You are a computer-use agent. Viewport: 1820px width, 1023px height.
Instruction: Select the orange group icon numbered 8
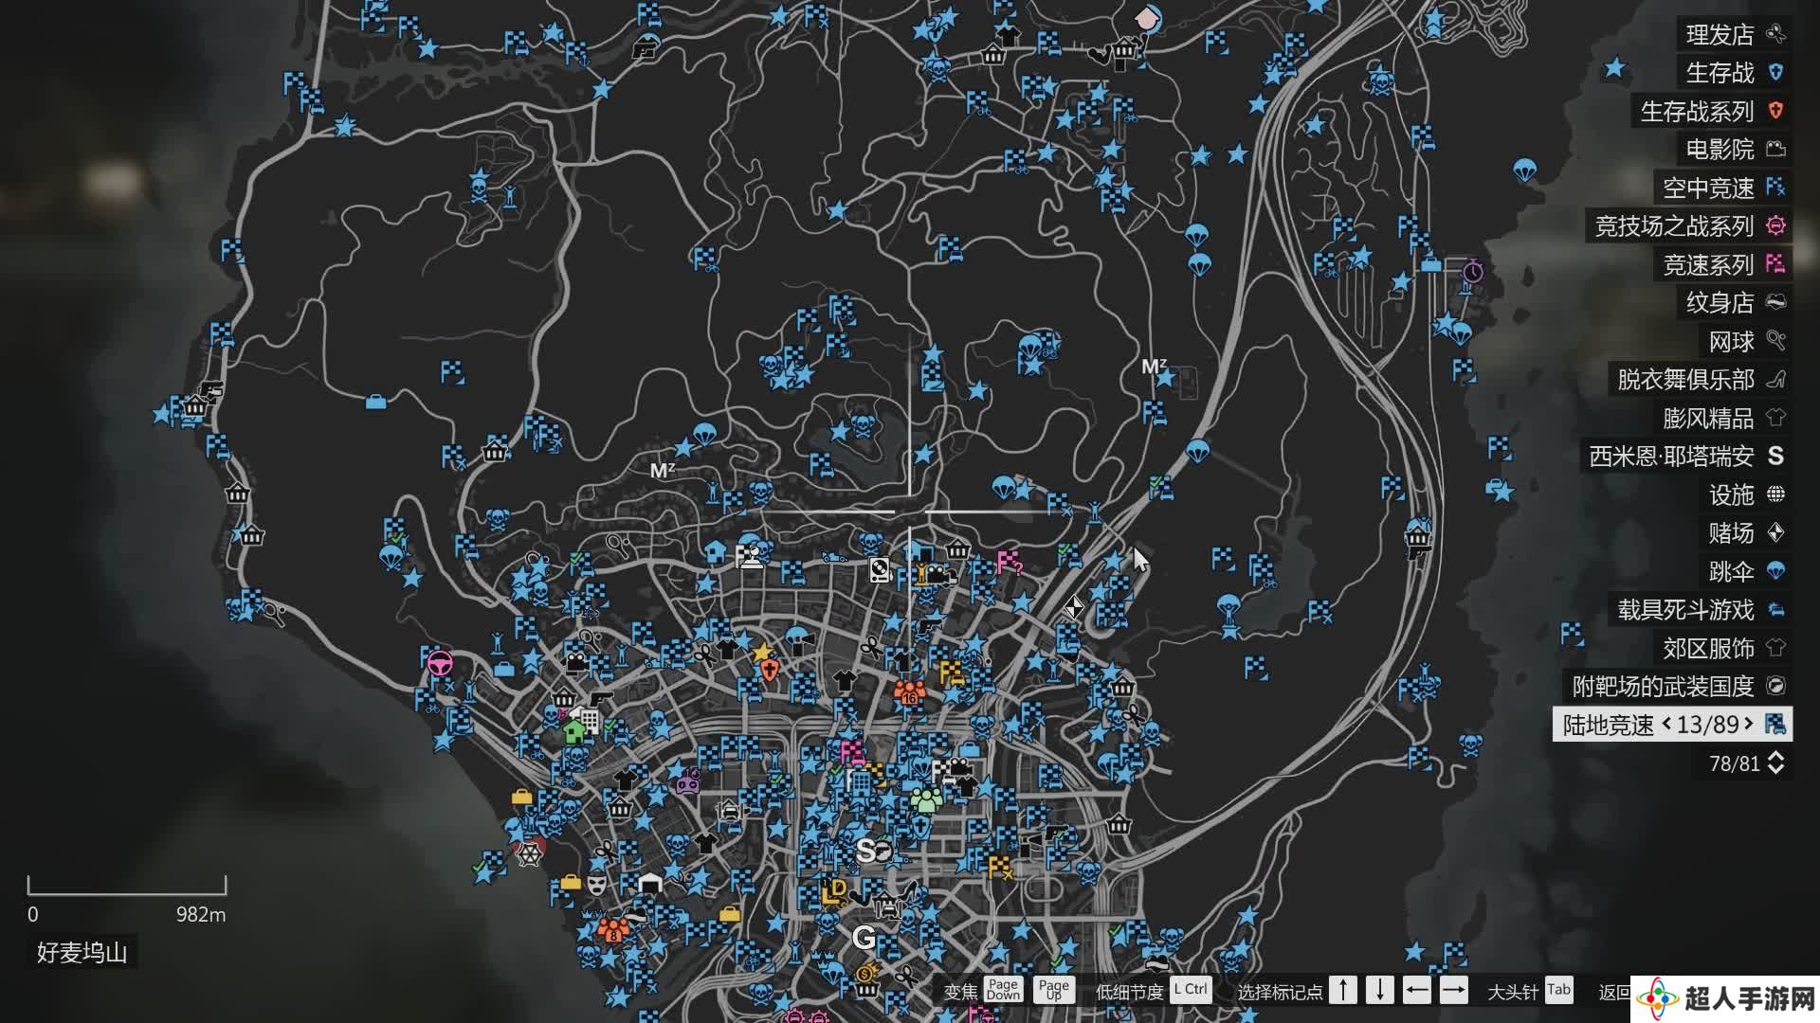tap(613, 929)
